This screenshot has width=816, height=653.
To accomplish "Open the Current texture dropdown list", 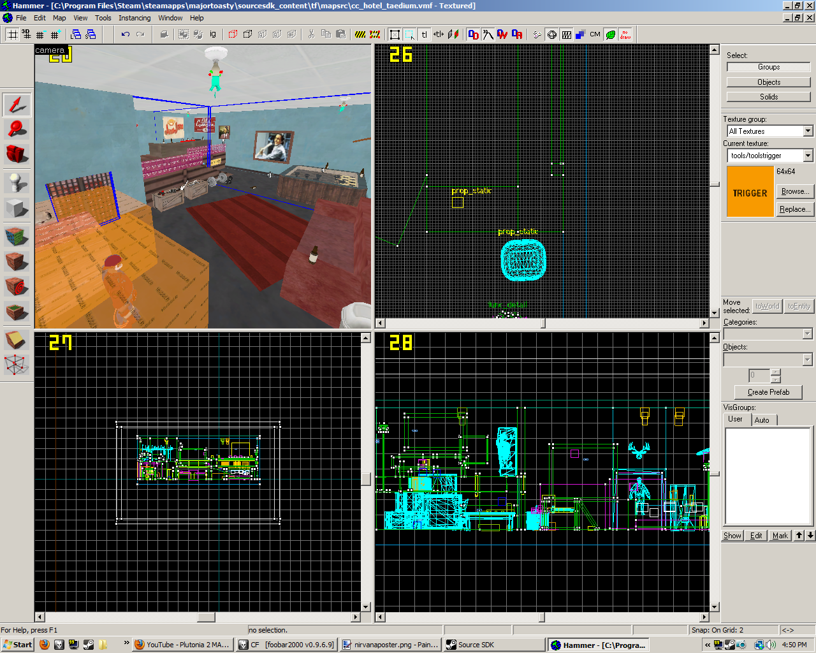I will click(808, 156).
